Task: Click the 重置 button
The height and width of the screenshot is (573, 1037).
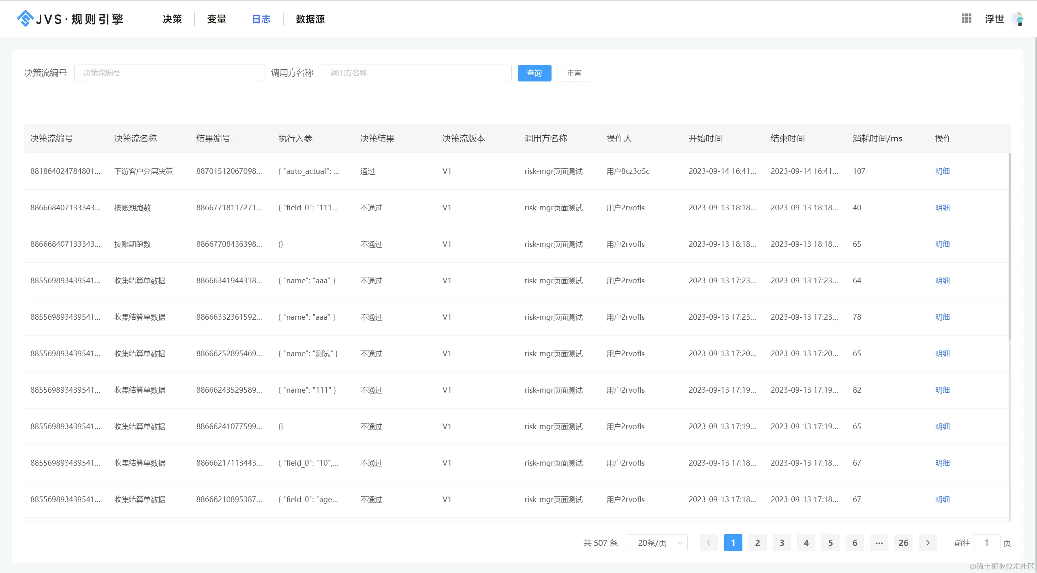Action: (x=574, y=73)
